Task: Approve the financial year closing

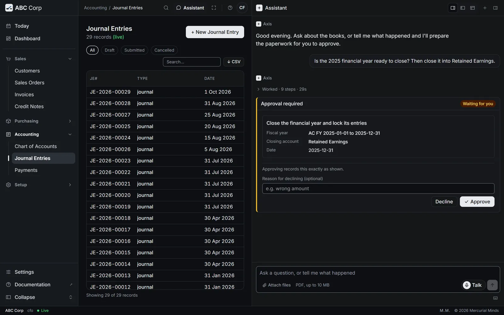Action: click(477, 202)
